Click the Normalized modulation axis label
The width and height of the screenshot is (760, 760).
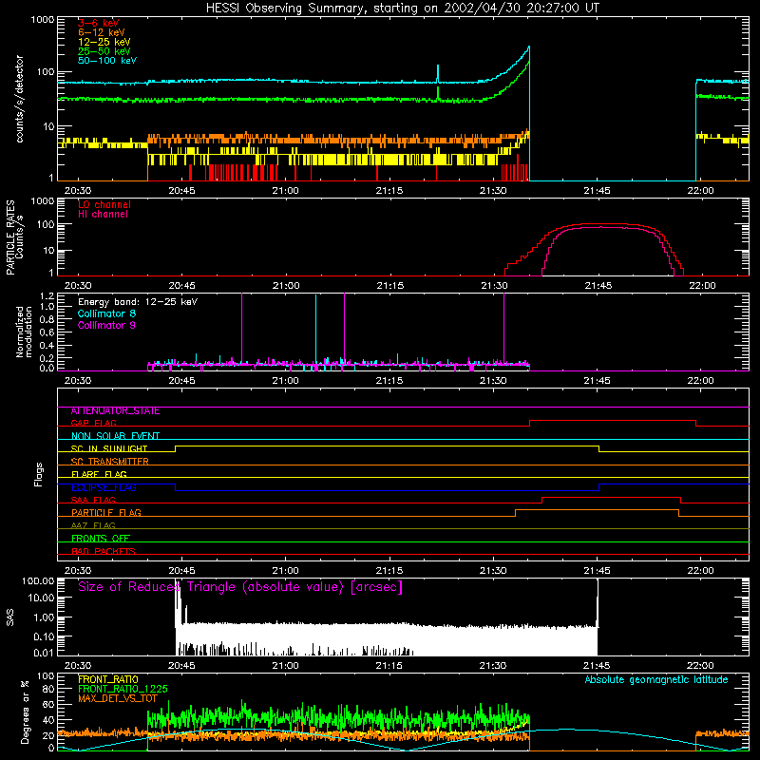pyautogui.click(x=24, y=332)
